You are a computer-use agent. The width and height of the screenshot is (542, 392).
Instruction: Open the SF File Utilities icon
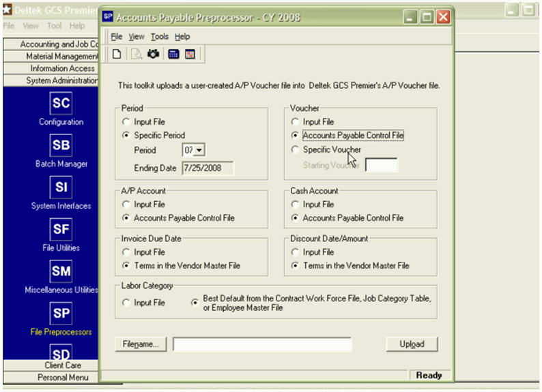(61, 229)
